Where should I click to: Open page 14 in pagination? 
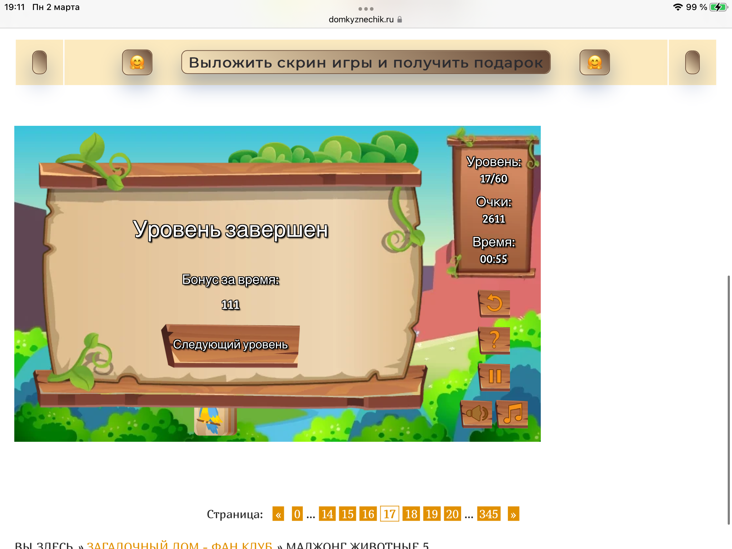pyautogui.click(x=327, y=514)
